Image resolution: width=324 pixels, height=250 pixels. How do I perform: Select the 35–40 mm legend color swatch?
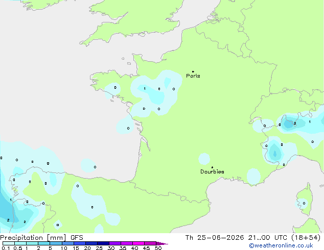[127, 243]
